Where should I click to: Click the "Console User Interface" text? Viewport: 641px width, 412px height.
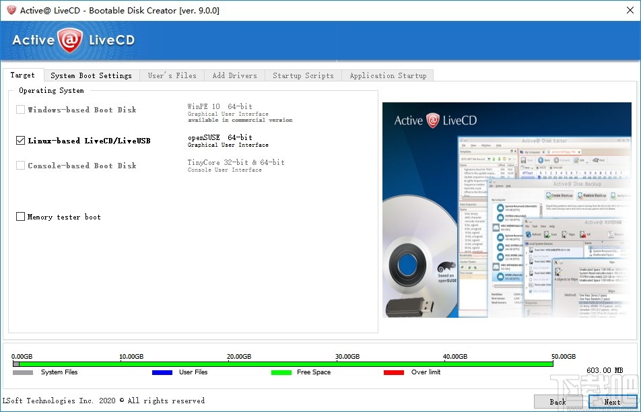tap(224, 170)
